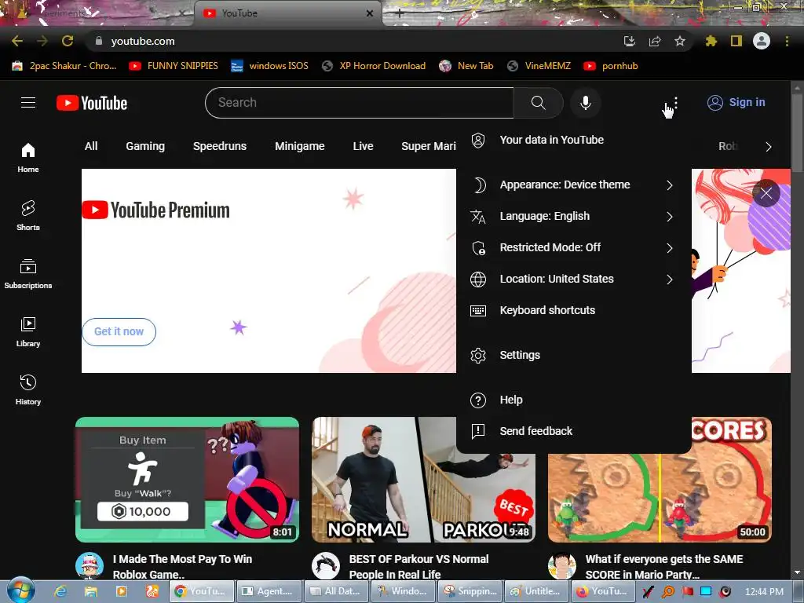The width and height of the screenshot is (804, 603).
Task: Open Library in the sidebar
Action: [x=27, y=332]
